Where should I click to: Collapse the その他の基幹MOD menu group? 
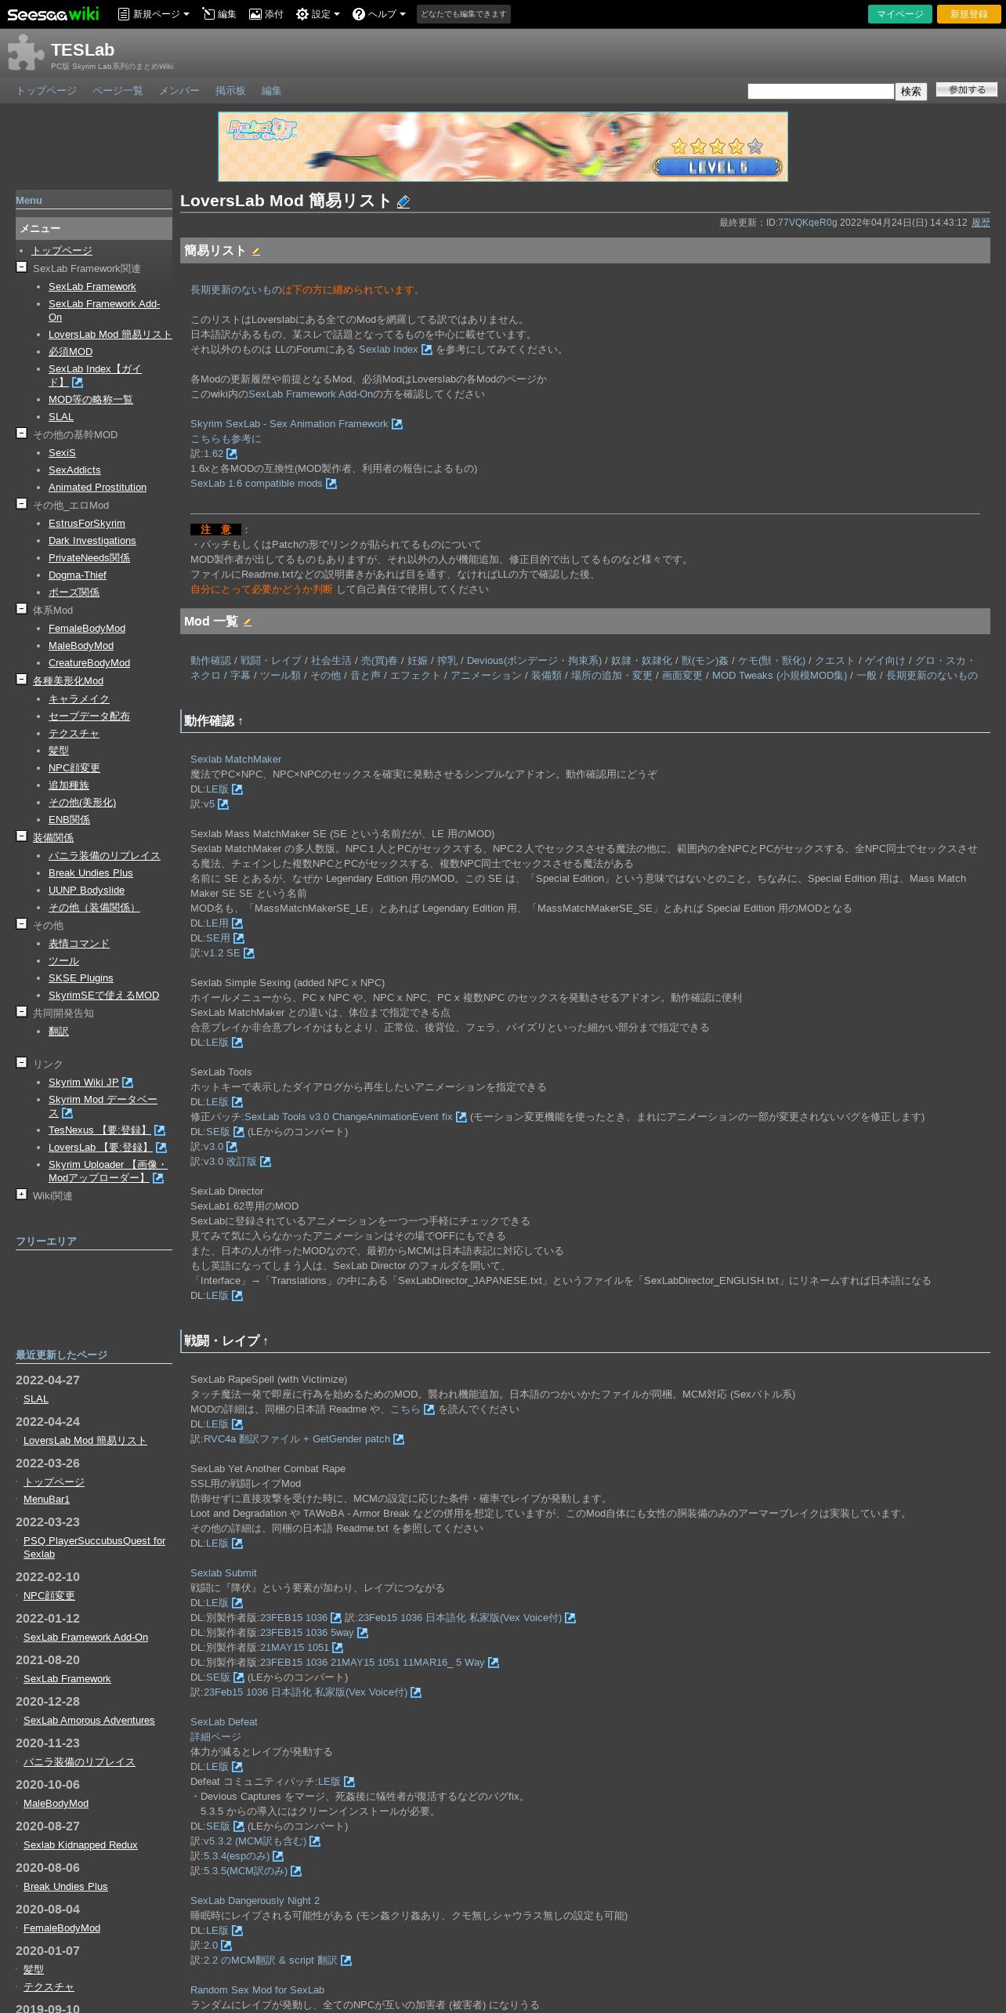[21, 433]
